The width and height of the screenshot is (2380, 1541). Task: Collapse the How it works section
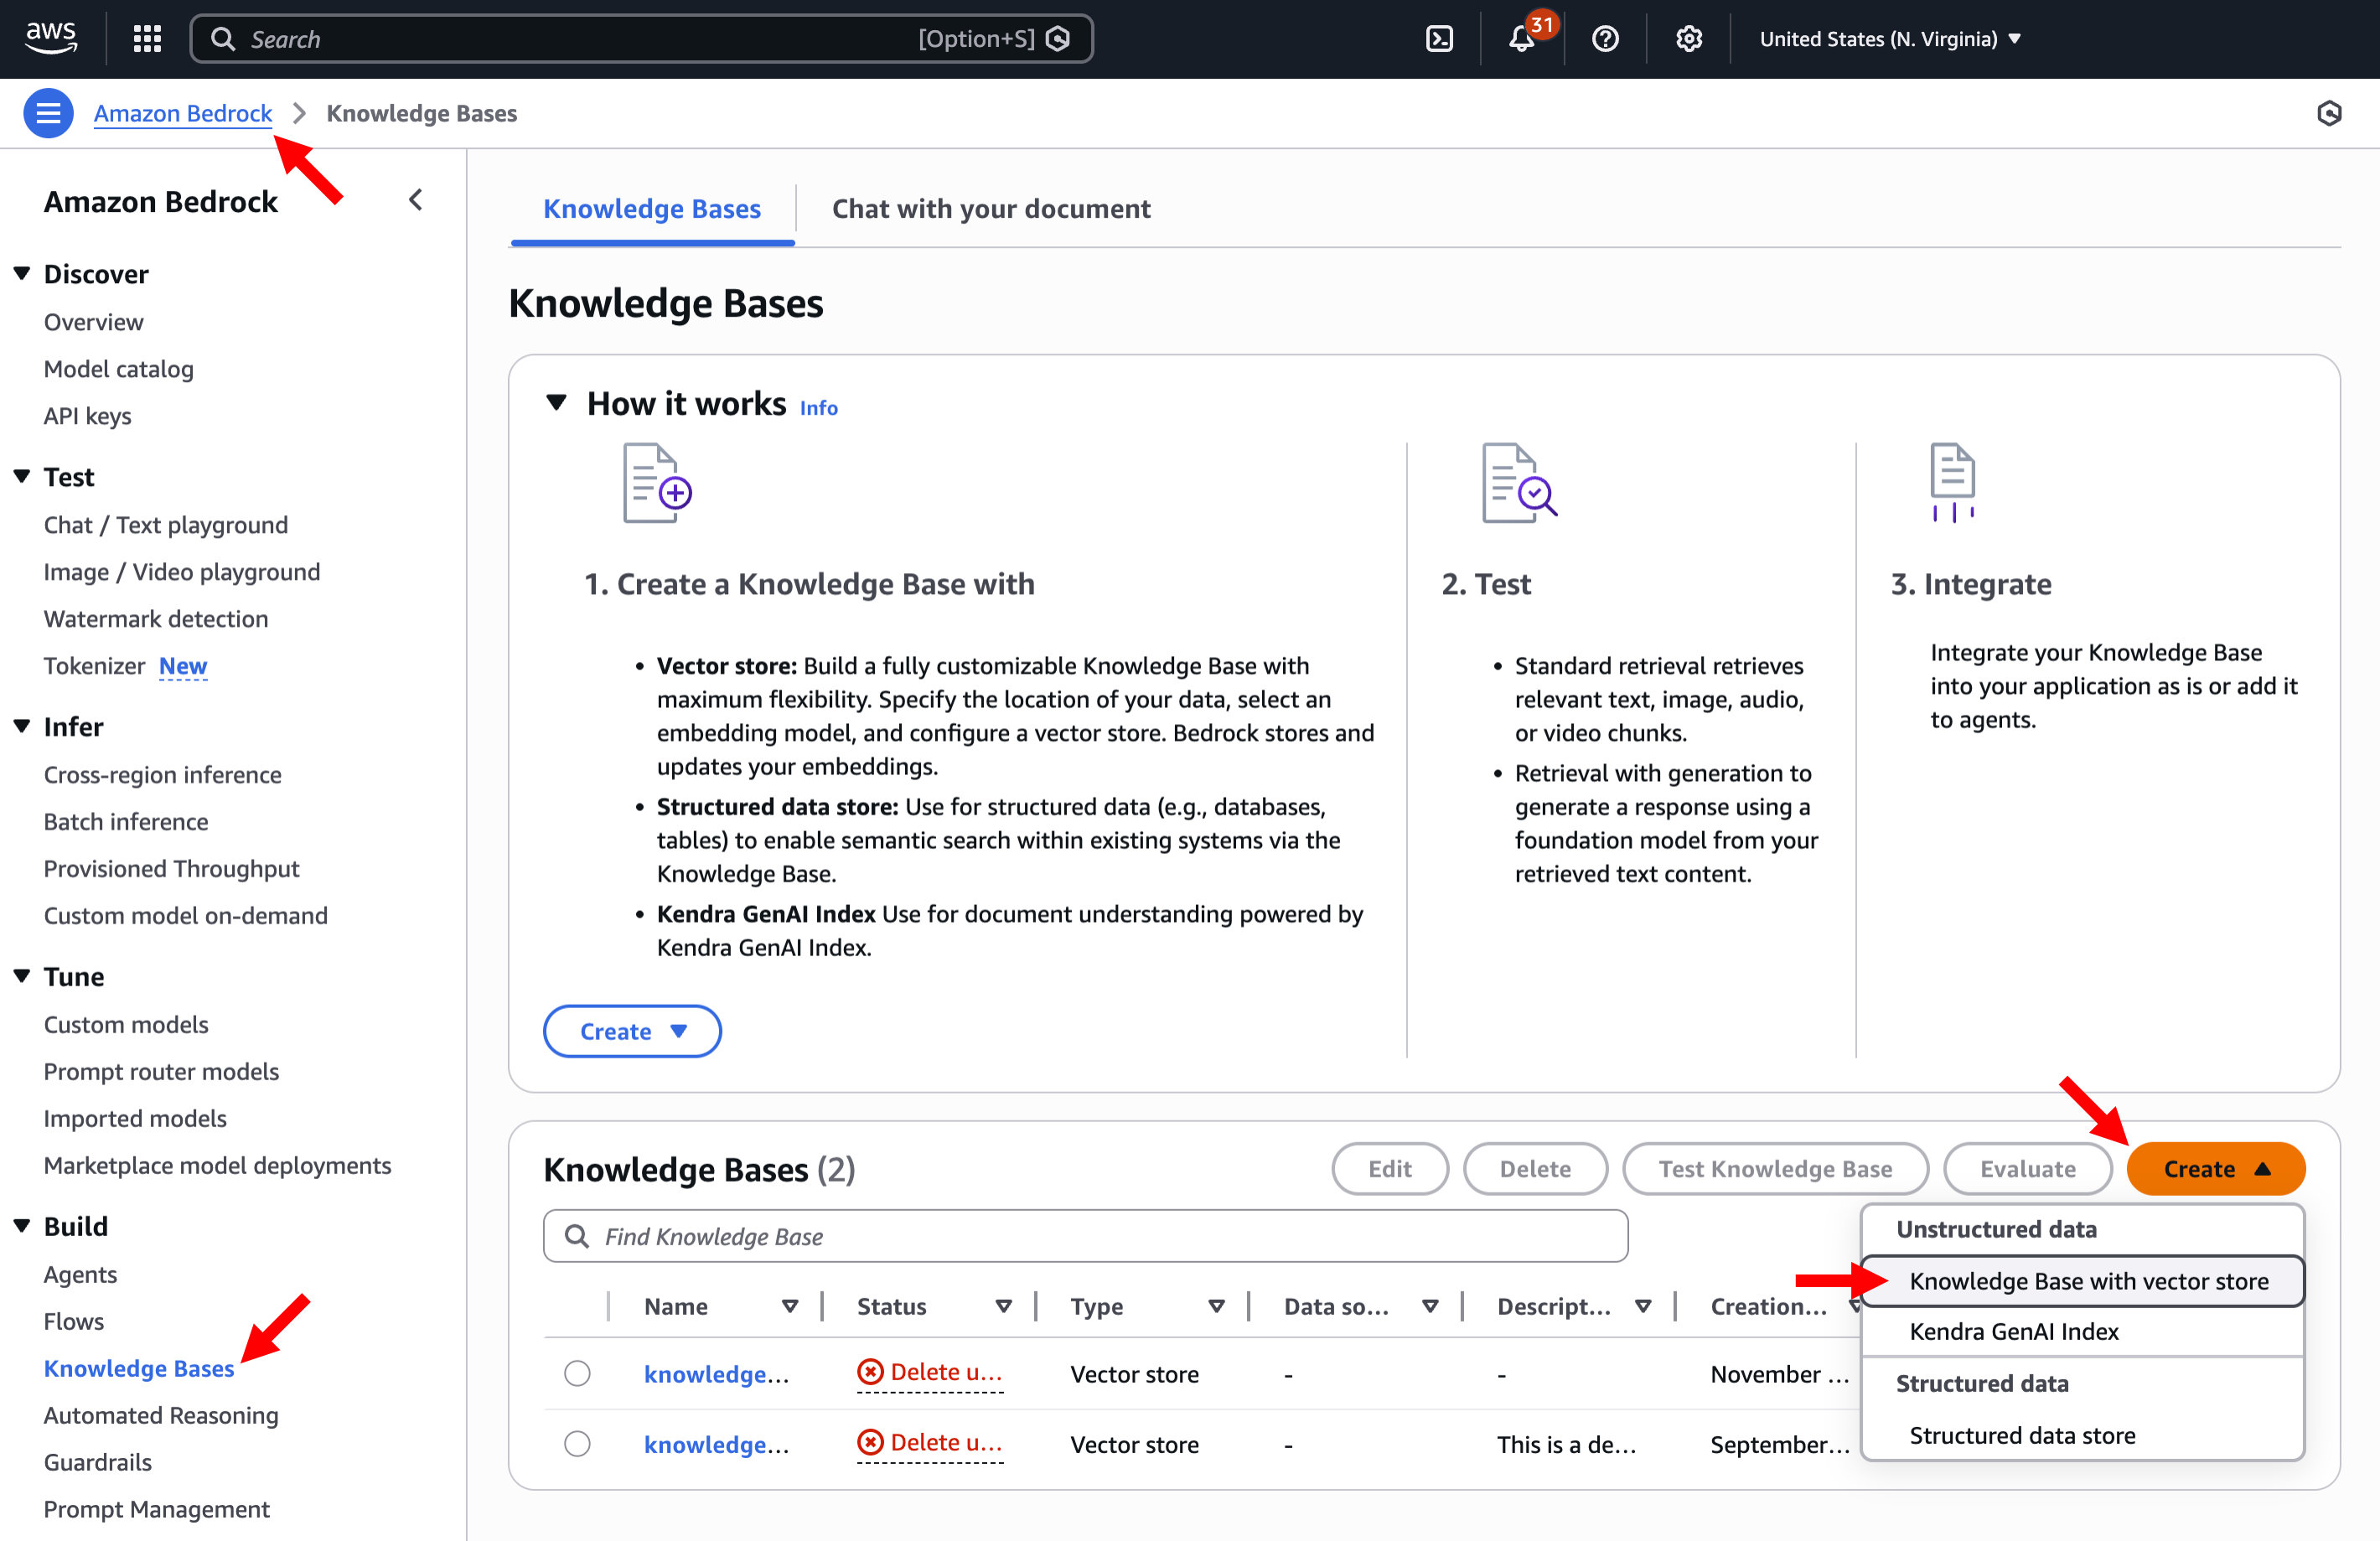click(557, 403)
